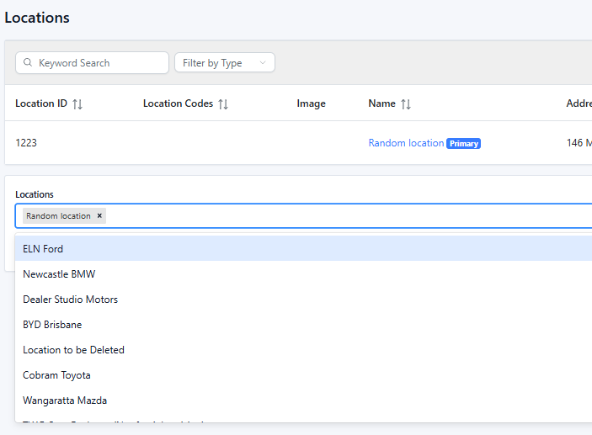Click the magnifier icon in Keyword Search
592x435 pixels.
[28, 63]
